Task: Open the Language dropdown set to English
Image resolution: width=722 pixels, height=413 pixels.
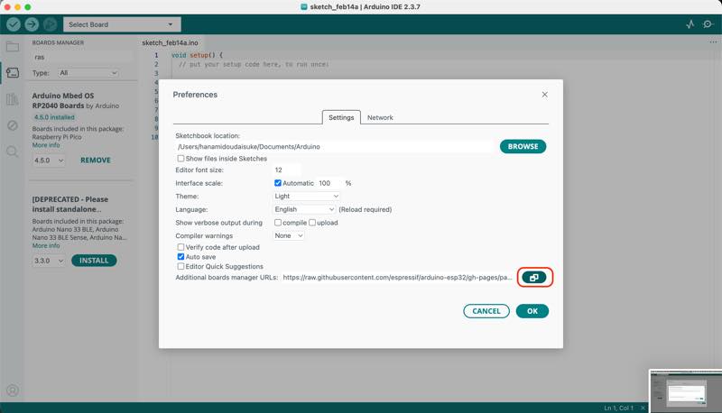Action: click(304, 209)
